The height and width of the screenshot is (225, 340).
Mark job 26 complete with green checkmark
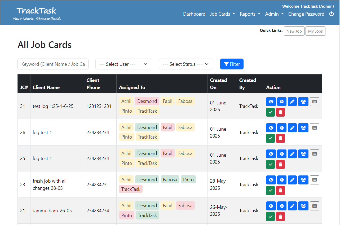tap(270, 138)
